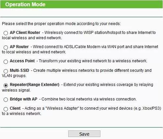Choose the AP Router radio option

[x=6, y=47]
